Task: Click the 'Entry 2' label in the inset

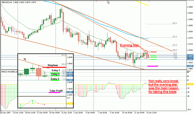Action: pyautogui.click(x=55, y=74)
